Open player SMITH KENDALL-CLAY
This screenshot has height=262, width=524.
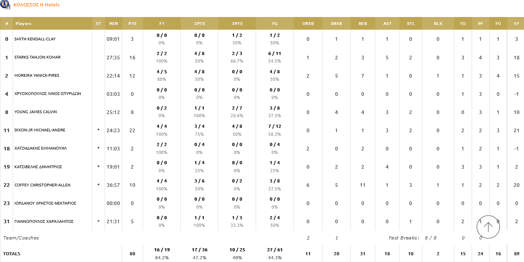[35, 39]
